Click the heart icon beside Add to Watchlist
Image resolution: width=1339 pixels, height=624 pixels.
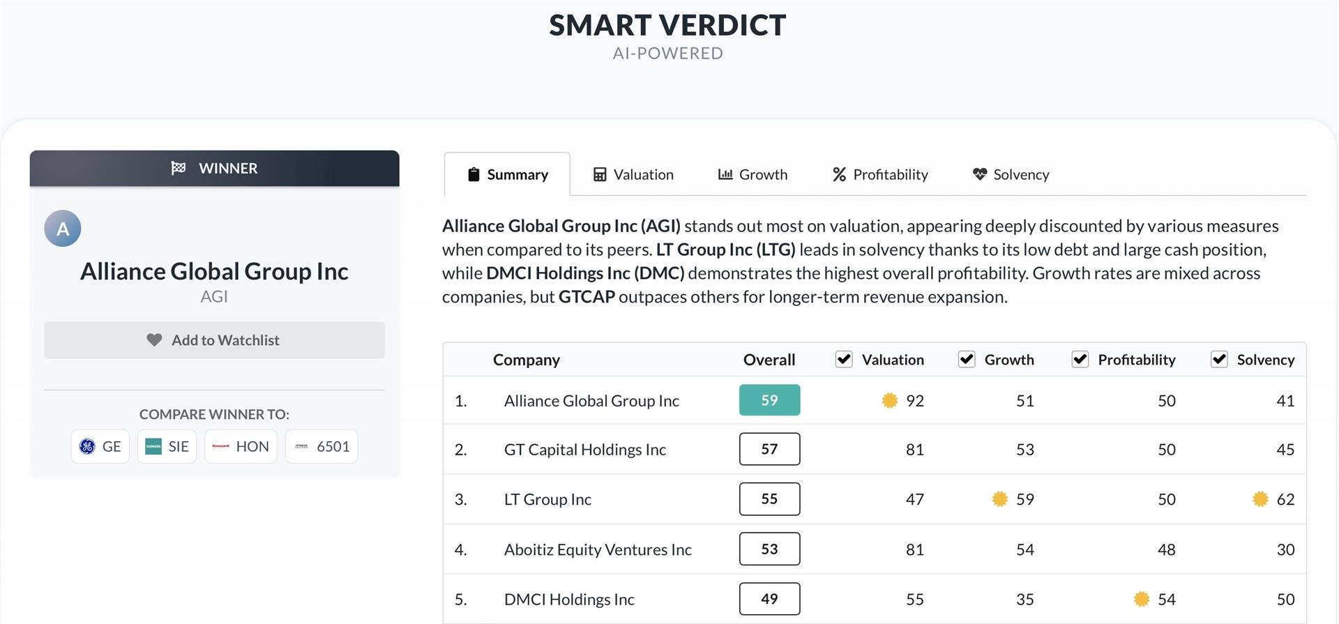pyautogui.click(x=154, y=340)
